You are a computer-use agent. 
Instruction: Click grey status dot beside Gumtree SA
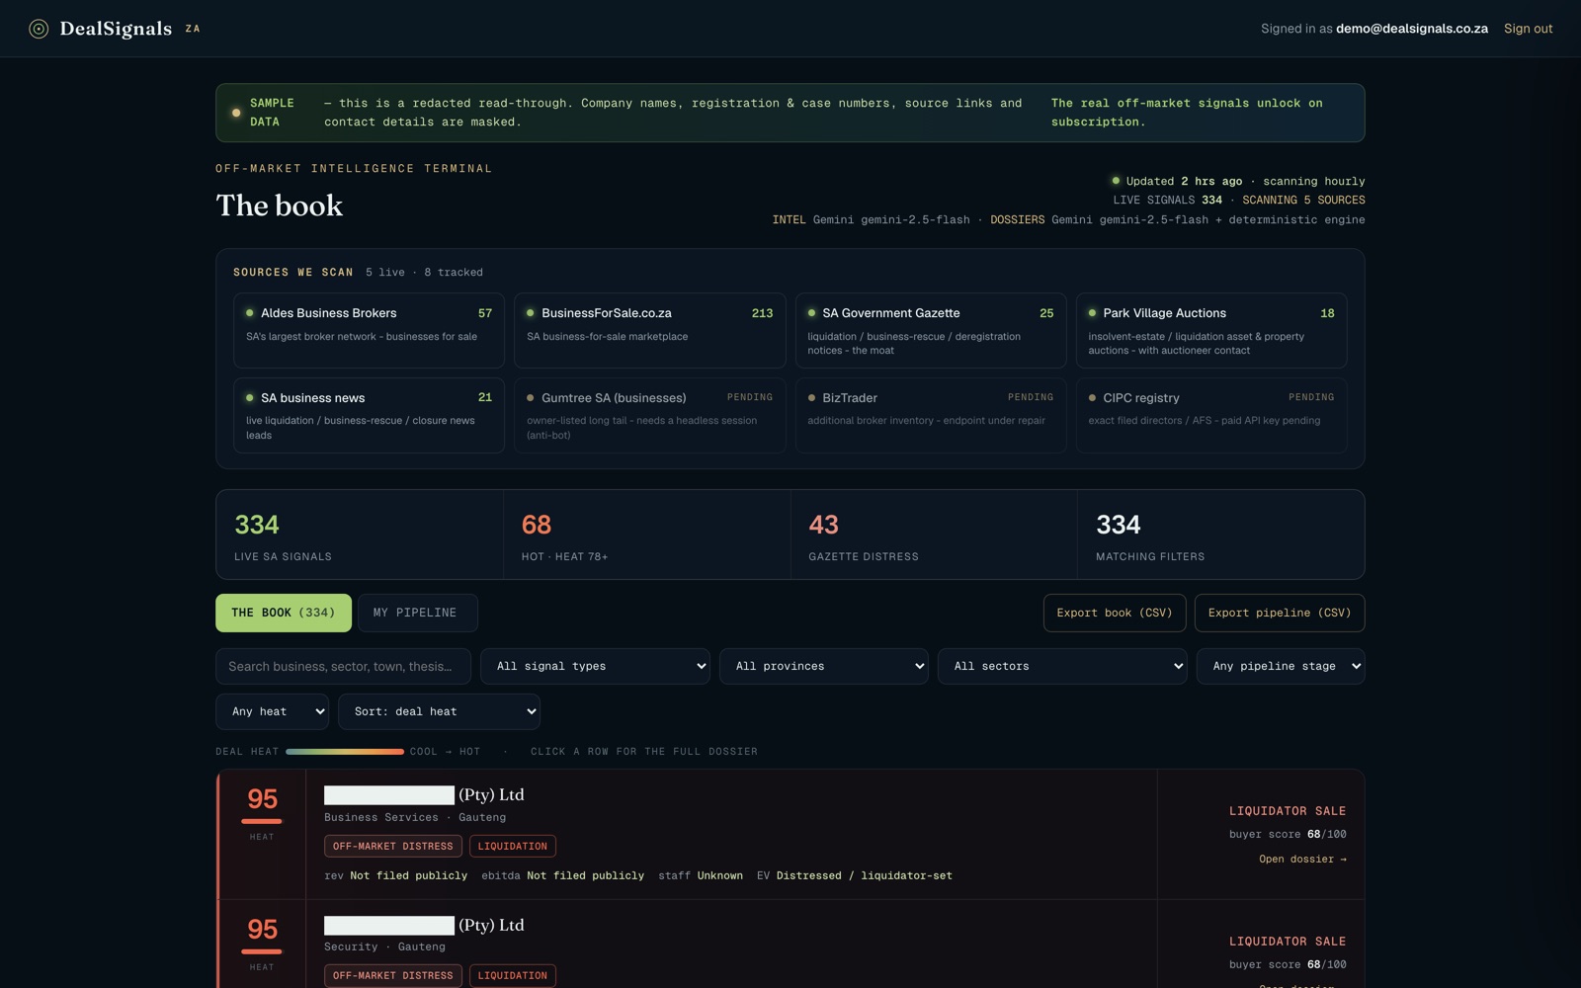[531, 398]
